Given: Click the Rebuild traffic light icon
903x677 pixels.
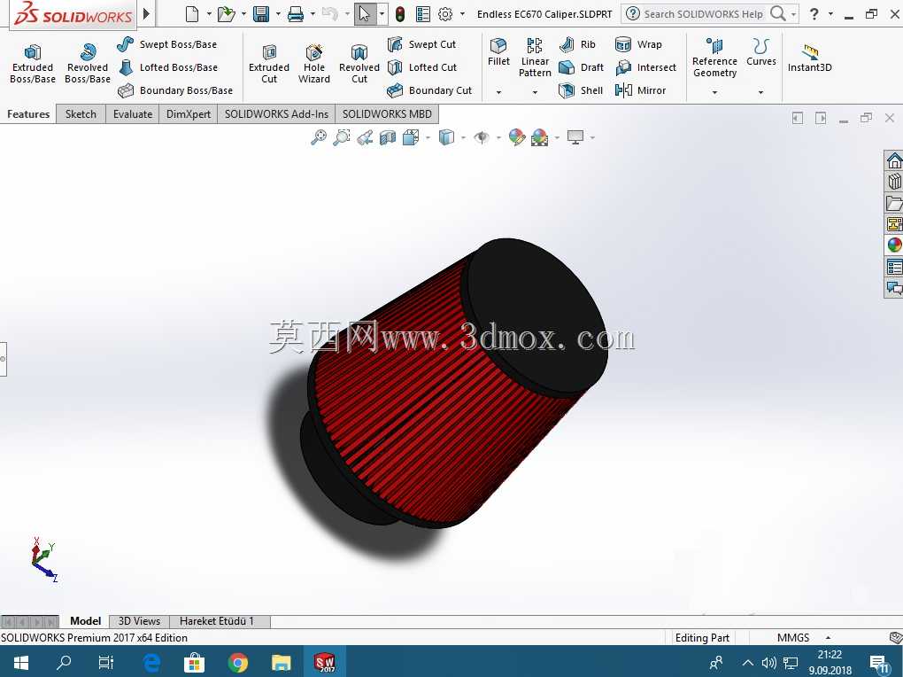Looking at the screenshot, I should (400, 14).
